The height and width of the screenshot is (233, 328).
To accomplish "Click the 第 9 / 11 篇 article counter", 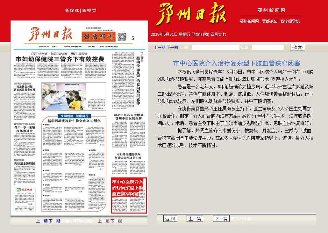I will [241, 219].
